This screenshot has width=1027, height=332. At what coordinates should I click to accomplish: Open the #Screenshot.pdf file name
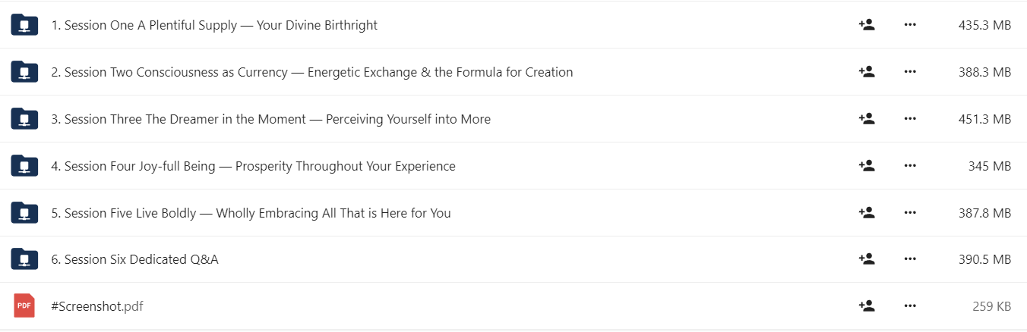[97, 306]
